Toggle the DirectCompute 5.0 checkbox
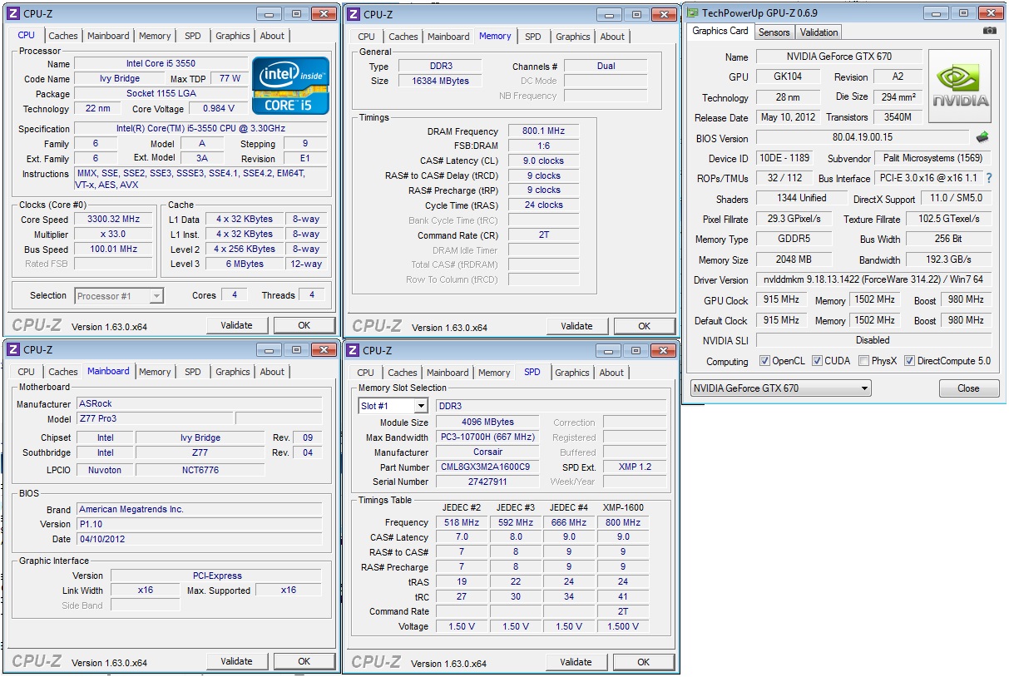Screen dimensions: 1009x677 pyautogui.click(x=909, y=361)
